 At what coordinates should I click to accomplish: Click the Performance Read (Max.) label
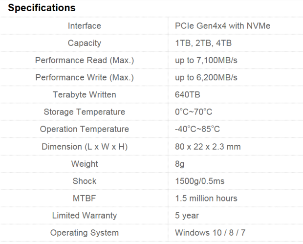point(85,60)
